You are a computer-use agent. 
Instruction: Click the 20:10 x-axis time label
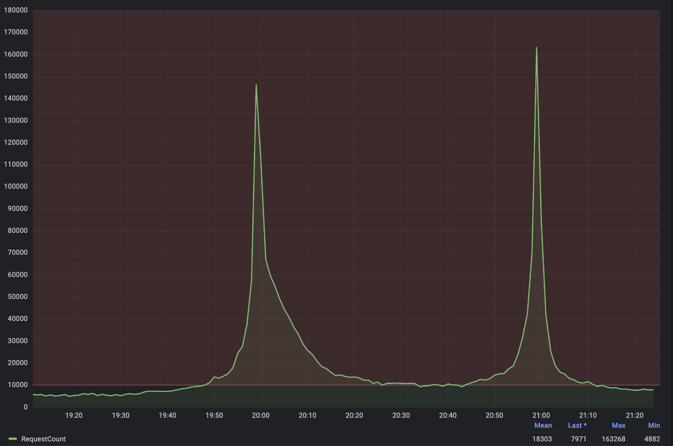[x=307, y=415]
